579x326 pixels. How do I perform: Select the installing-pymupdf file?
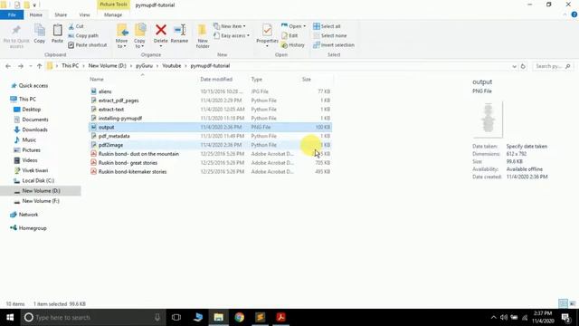tap(210, 118)
